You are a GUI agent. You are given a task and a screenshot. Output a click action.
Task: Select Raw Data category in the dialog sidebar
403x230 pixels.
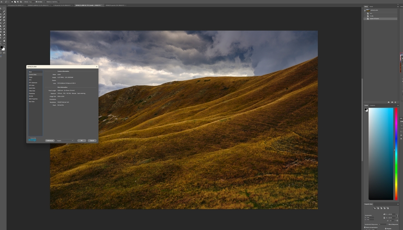point(32,101)
